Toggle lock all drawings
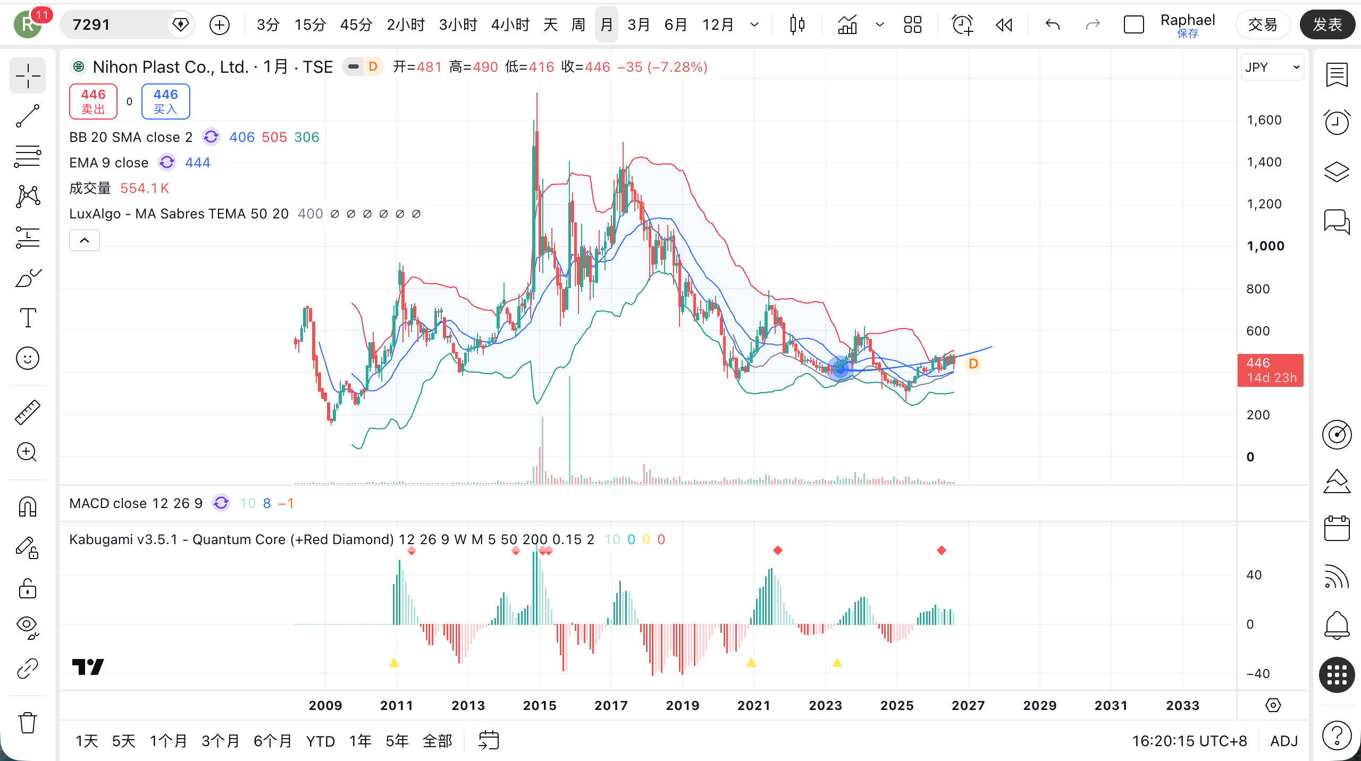1361x761 pixels. (28, 588)
